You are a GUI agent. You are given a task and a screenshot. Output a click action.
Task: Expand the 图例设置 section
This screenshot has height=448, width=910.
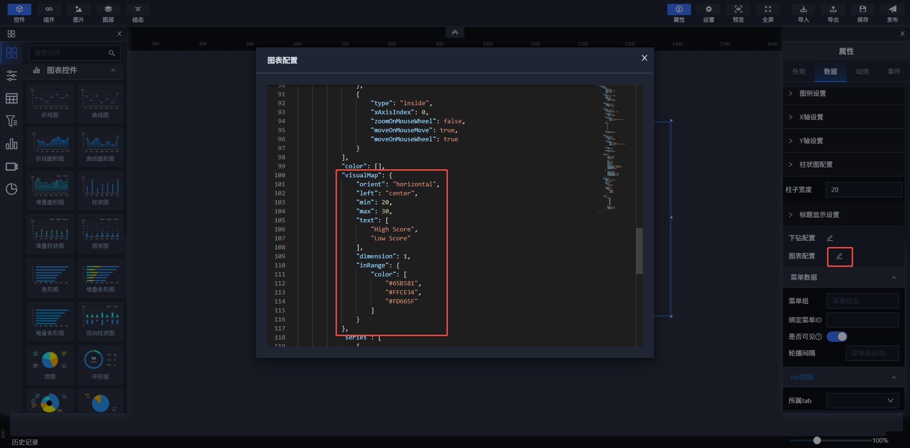click(x=812, y=93)
